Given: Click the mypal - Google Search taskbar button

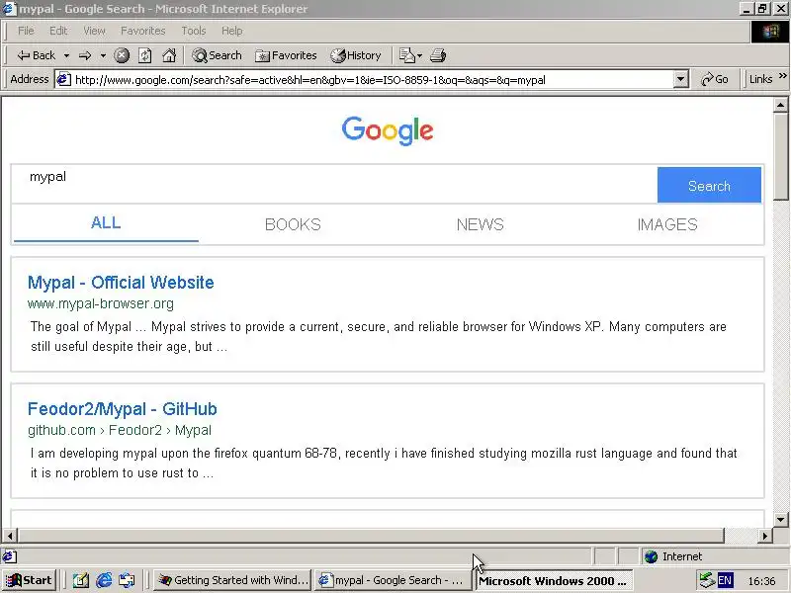Looking at the screenshot, I should pos(392,580).
